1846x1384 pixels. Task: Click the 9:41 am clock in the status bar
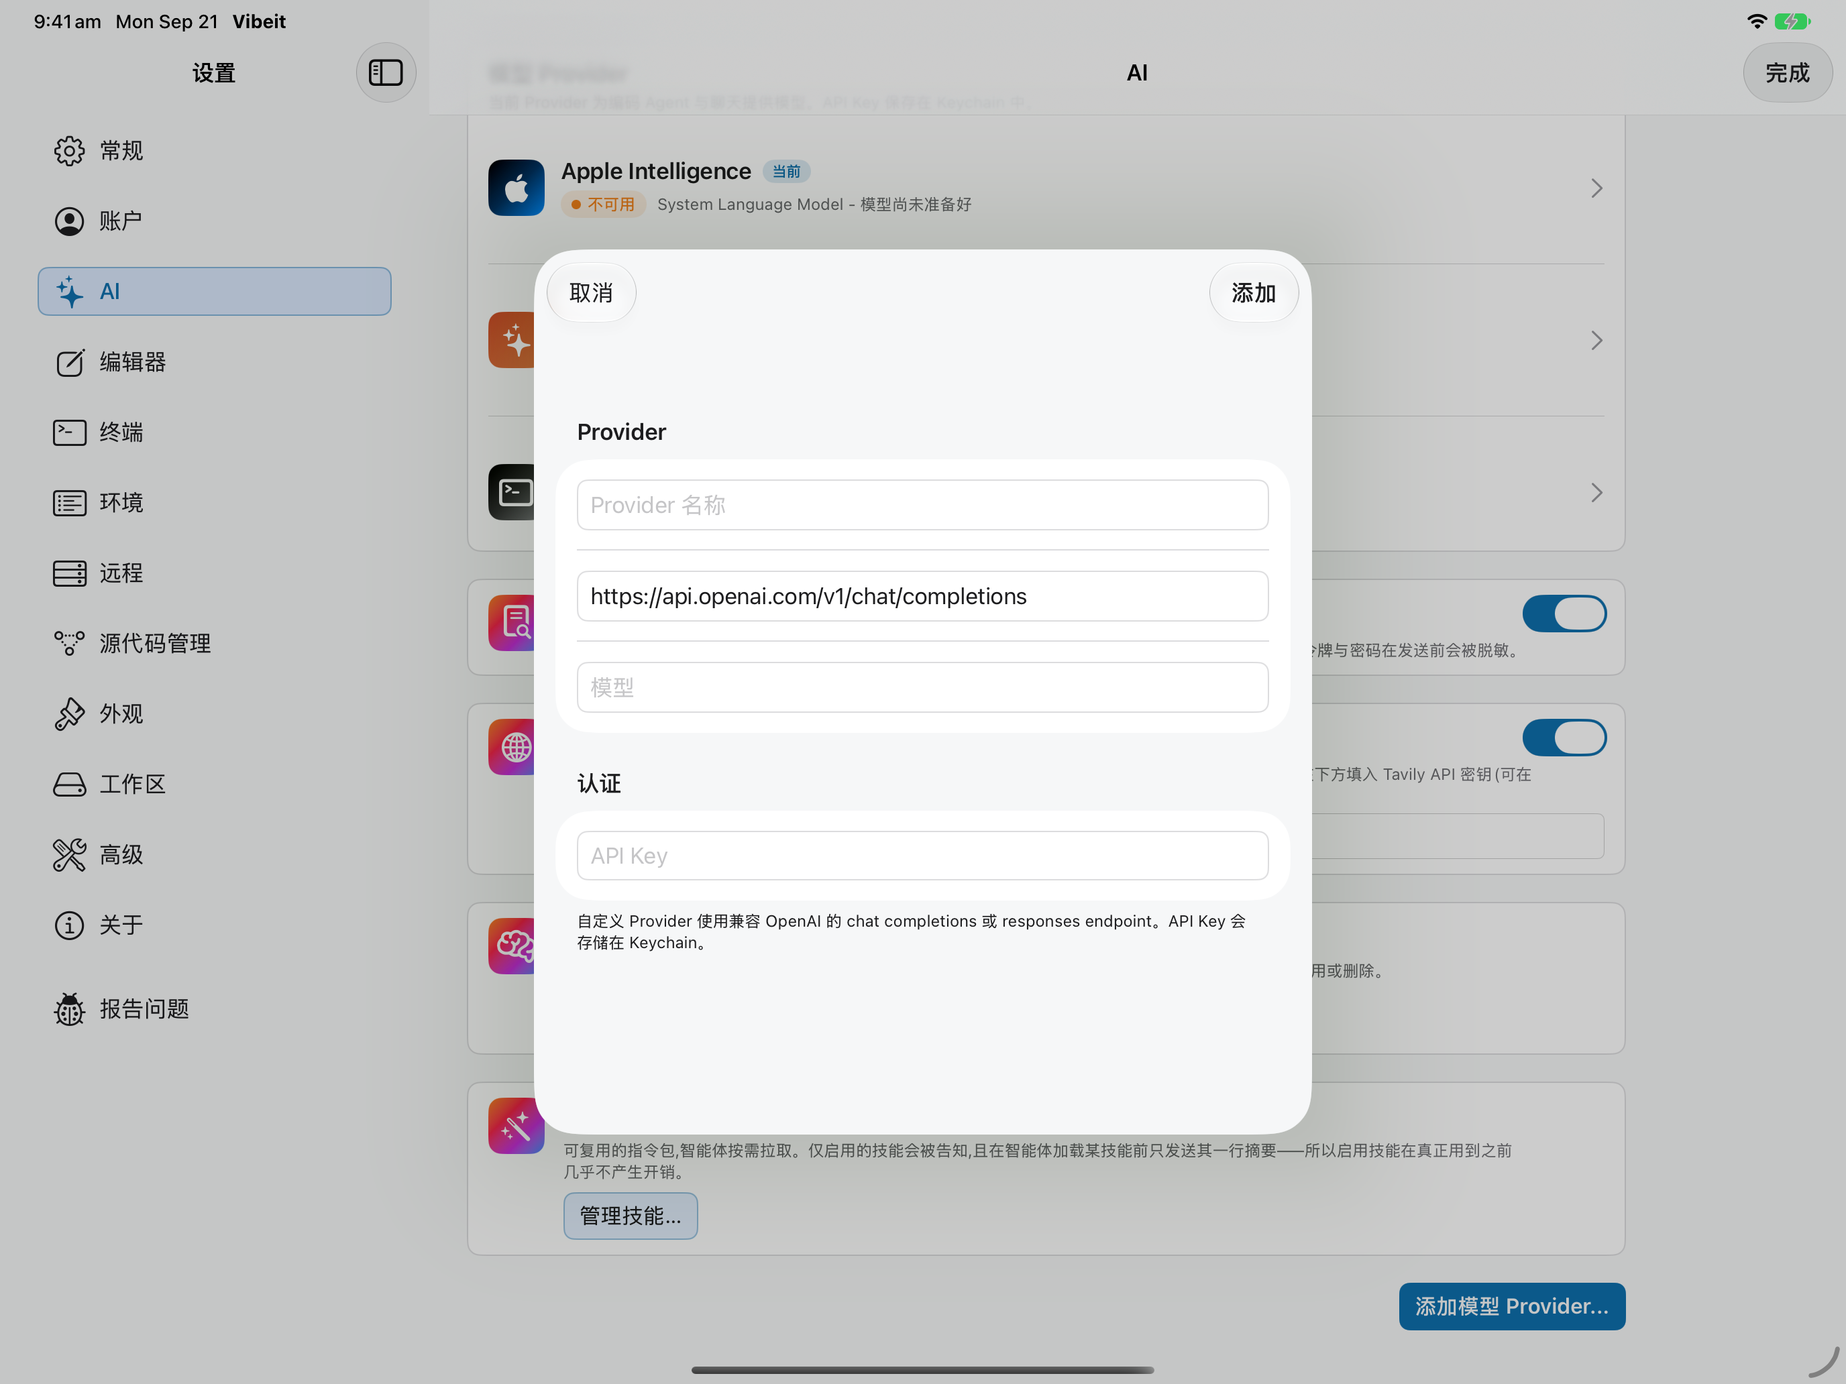point(67,21)
